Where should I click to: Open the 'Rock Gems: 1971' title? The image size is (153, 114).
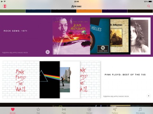click(15, 31)
